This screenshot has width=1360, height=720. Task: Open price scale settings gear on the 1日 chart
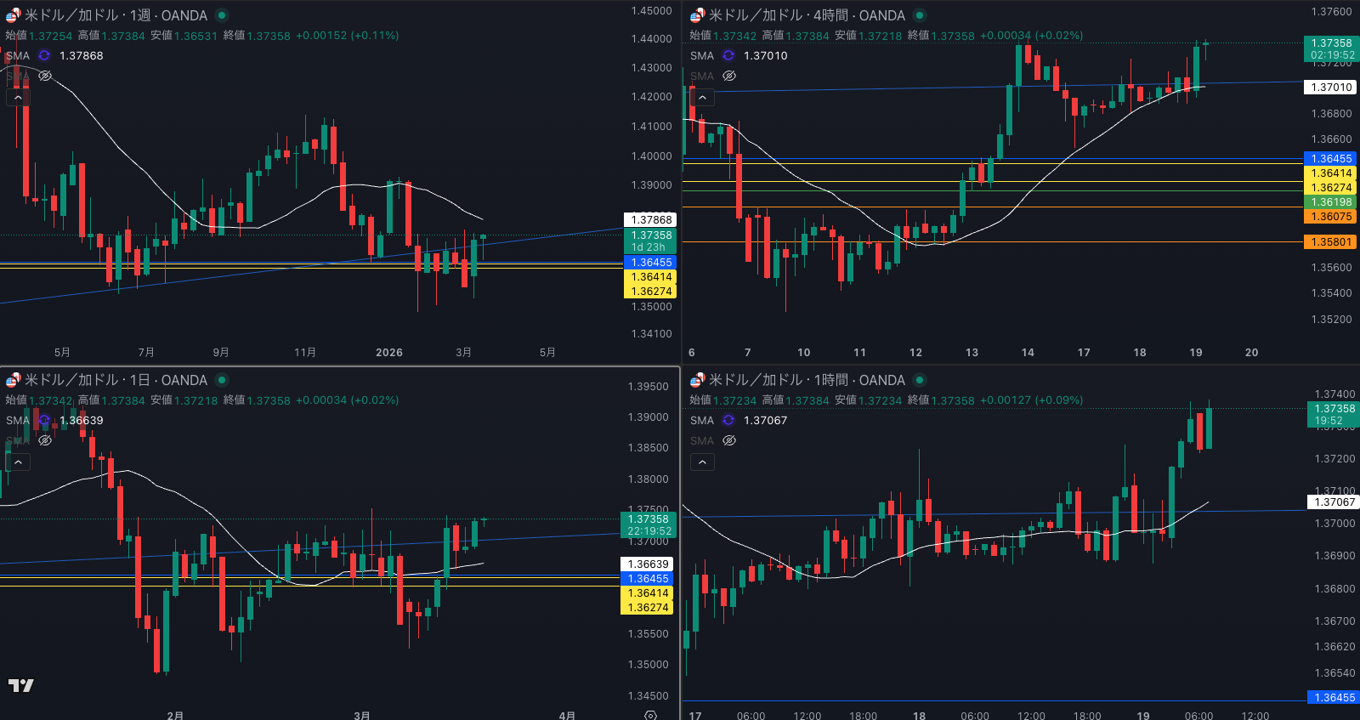(650, 715)
